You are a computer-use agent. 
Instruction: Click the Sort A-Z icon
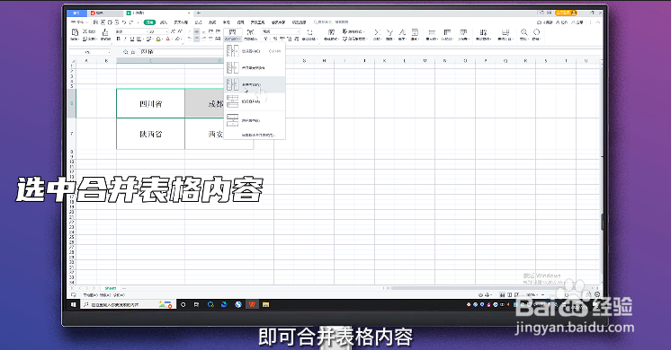[x=402, y=32]
